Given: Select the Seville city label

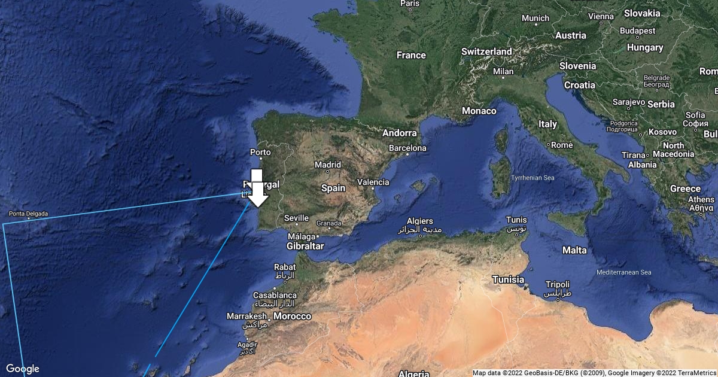Looking at the screenshot, I should click(297, 218).
